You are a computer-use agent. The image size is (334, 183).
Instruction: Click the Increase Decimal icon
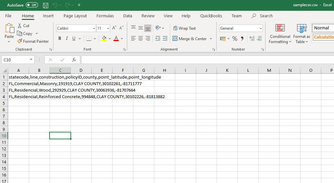coord(252,38)
